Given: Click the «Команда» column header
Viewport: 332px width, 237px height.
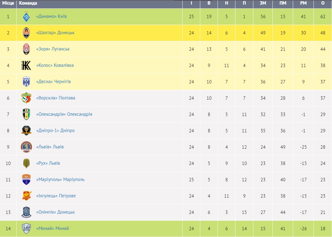Looking at the screenshot, I should point(28,3).
